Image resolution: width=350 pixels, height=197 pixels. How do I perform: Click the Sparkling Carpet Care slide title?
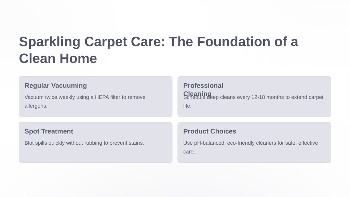pyautogui.click(x=159, y=50)
